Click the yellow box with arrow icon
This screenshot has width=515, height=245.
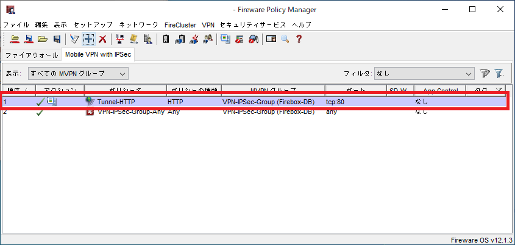133,39
